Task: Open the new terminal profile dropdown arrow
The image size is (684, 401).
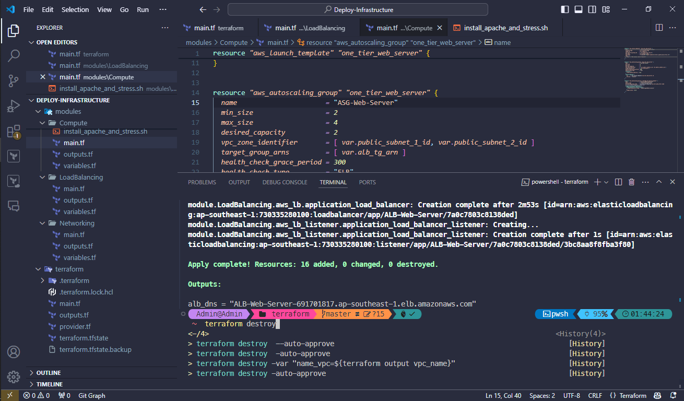Action: [606, 182]
